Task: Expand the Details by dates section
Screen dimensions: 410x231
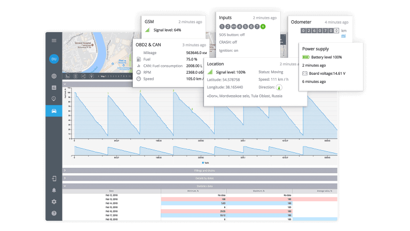Action: 200,178
